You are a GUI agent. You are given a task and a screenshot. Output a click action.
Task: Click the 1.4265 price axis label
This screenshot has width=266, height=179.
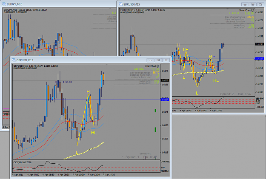260,28
